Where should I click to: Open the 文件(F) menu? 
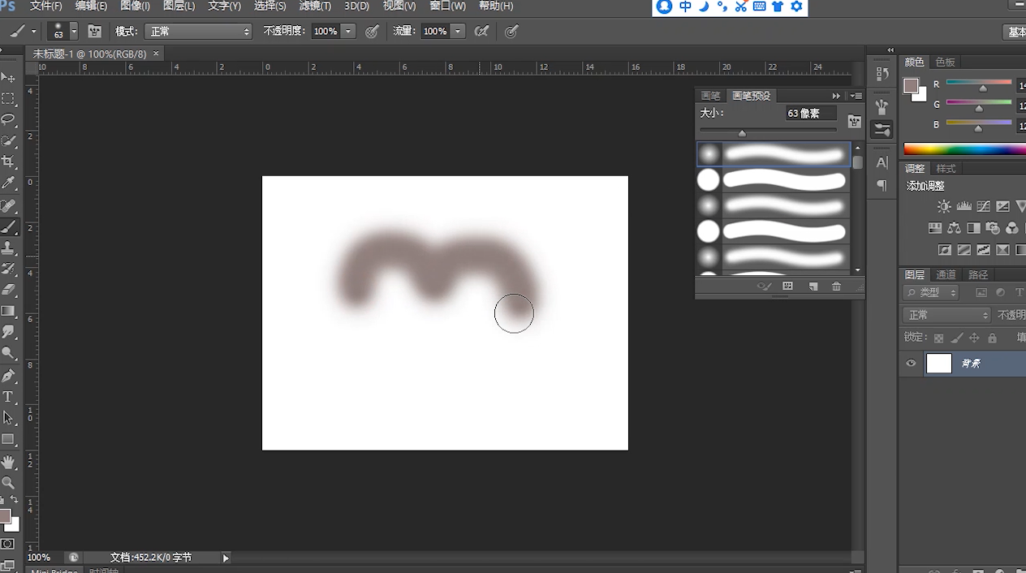point(45,6)
